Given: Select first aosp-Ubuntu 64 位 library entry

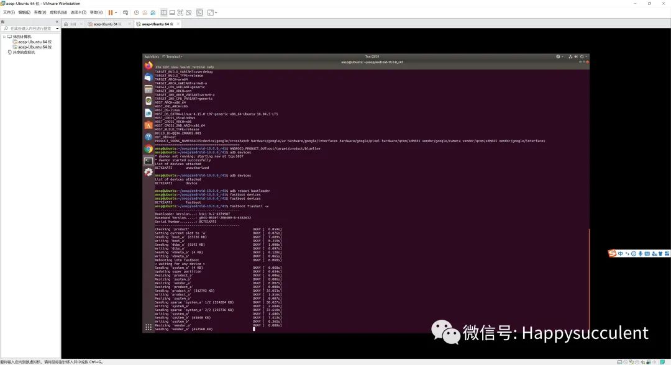Looking at the screenshot, I should (32, 42).
